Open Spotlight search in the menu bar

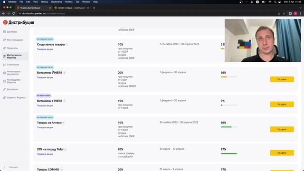point(275,2)
